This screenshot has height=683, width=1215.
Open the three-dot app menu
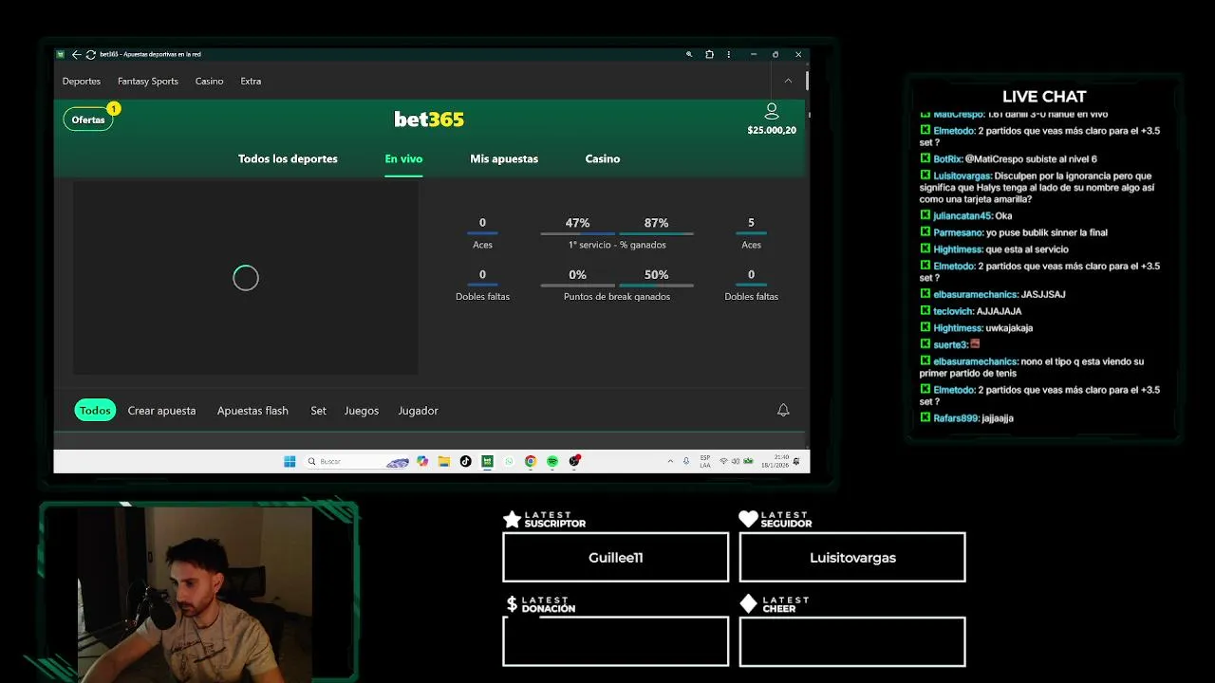coord(728,54)
